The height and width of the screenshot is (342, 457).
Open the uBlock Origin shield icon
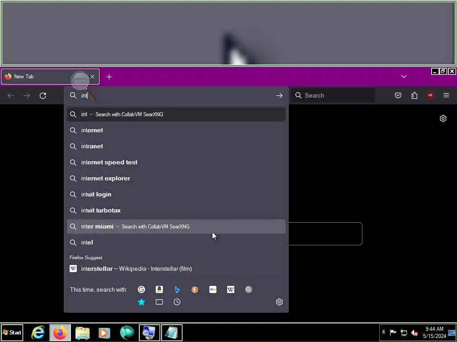430,95
